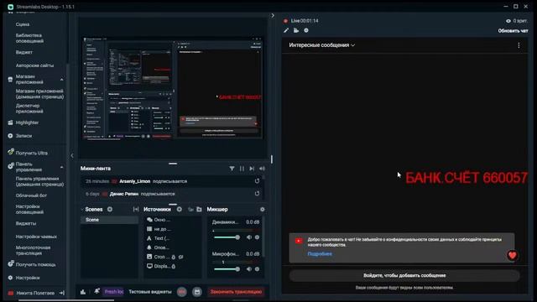
Task: Collapse the chat panel with top arrow
Action: pyautogui.click(x=273, y=15)
